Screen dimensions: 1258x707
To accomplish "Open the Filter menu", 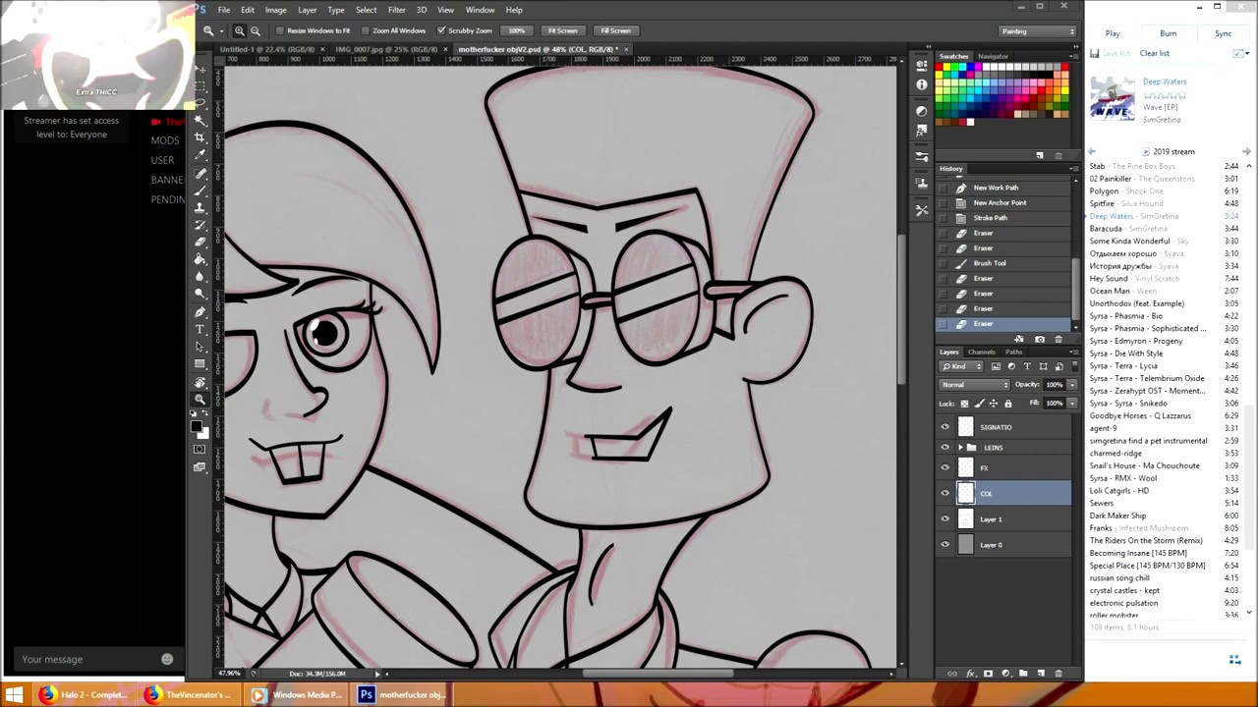I will 397,10.
